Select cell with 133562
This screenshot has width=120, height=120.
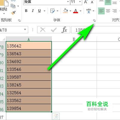click(x=29, y=100)
